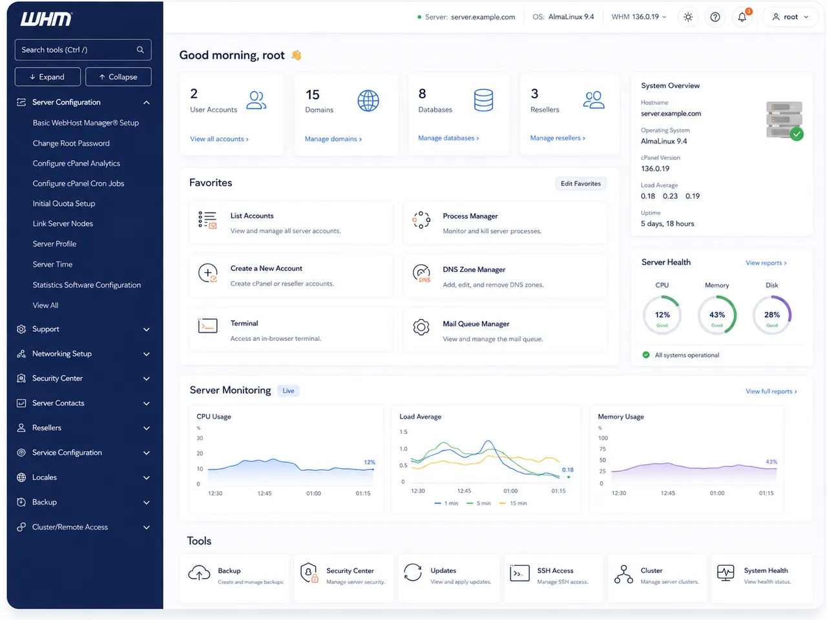Open the help question mark icon
The image size is (827, 620).
click(715, 17)
